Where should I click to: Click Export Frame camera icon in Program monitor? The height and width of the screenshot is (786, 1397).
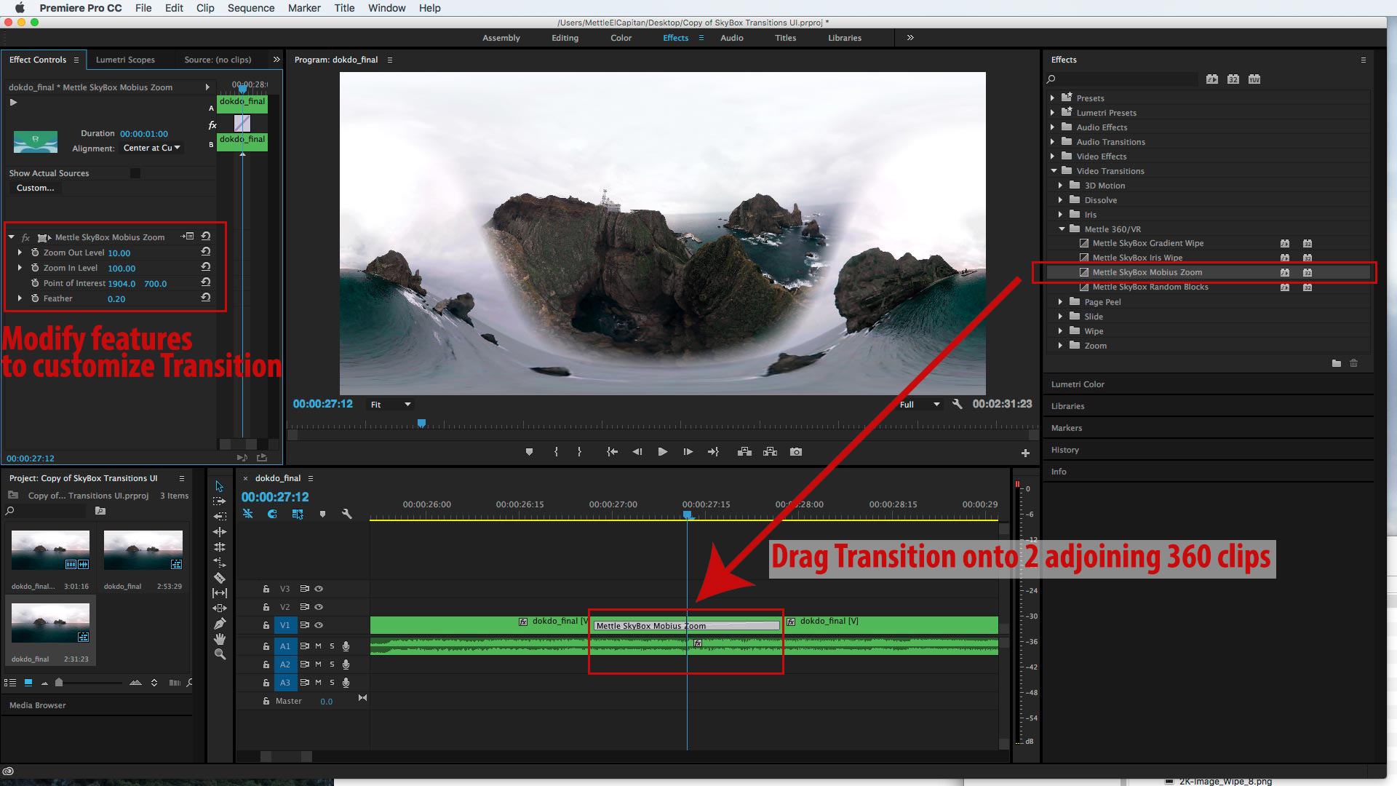pyautogui.click(x=796, y=452)
